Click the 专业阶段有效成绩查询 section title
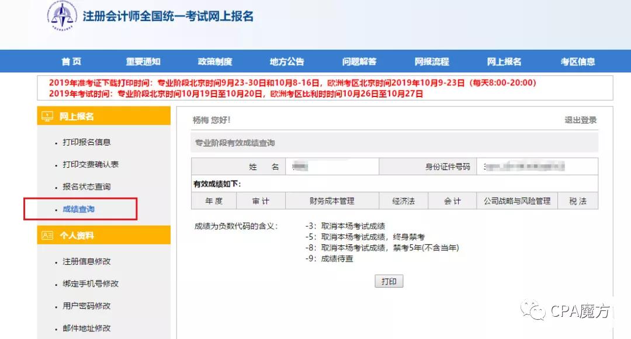The width and height of the screenshot is (631, 339). click(x=235, y=143)
